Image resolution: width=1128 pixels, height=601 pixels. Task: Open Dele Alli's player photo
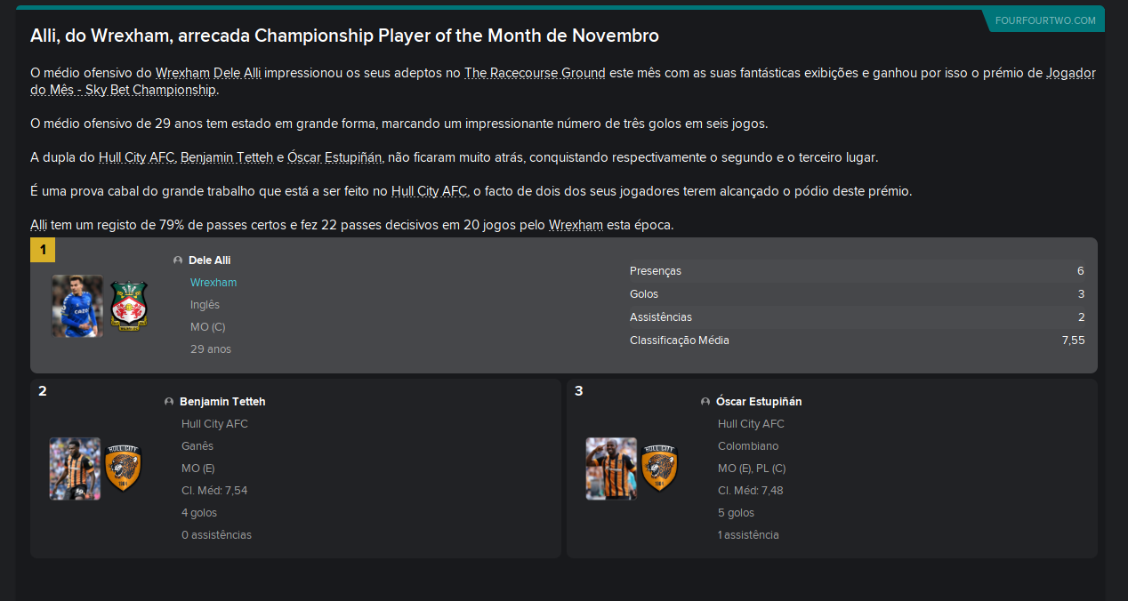(x=77, y=306)
